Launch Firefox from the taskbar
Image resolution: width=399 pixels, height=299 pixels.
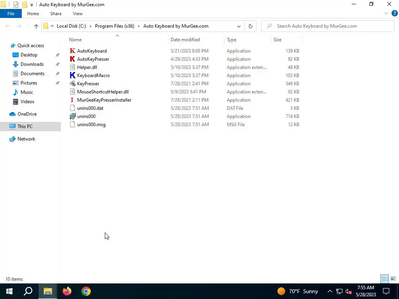[x=67, y=291]
